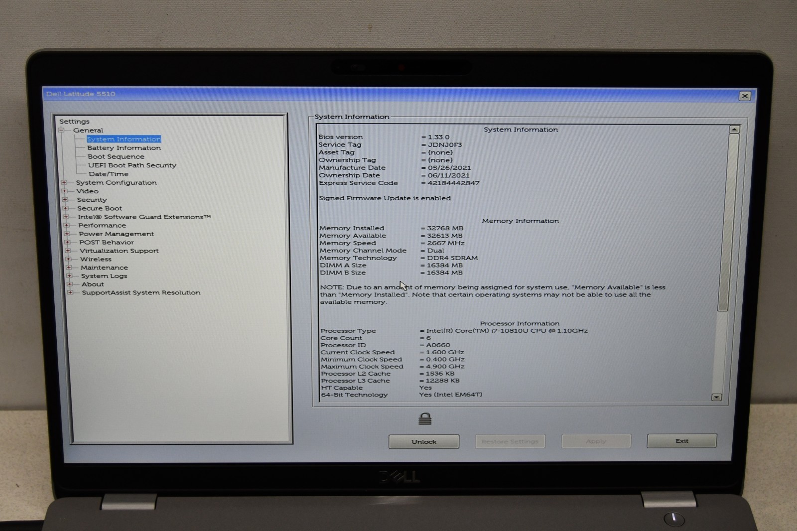This screenshot has height=531, width=797.
Task: Expand the System Configuration node
Action: tap(64, 183)
